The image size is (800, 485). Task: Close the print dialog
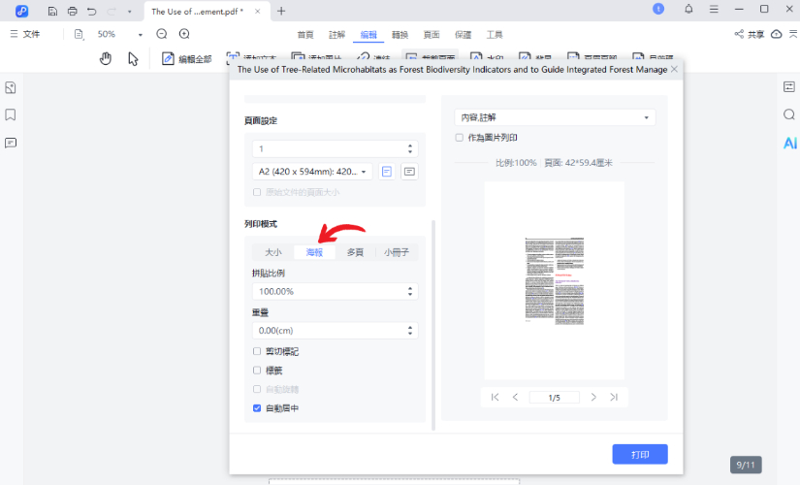pyautogui.click(x=675, y=69)
